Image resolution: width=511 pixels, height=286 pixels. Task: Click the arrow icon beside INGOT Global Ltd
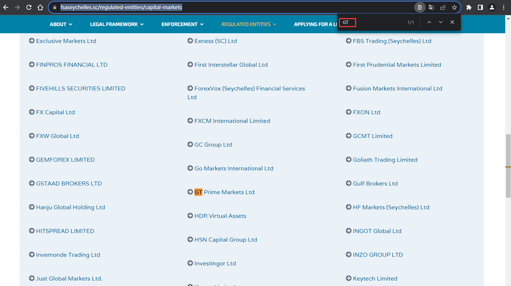(348, 231)
